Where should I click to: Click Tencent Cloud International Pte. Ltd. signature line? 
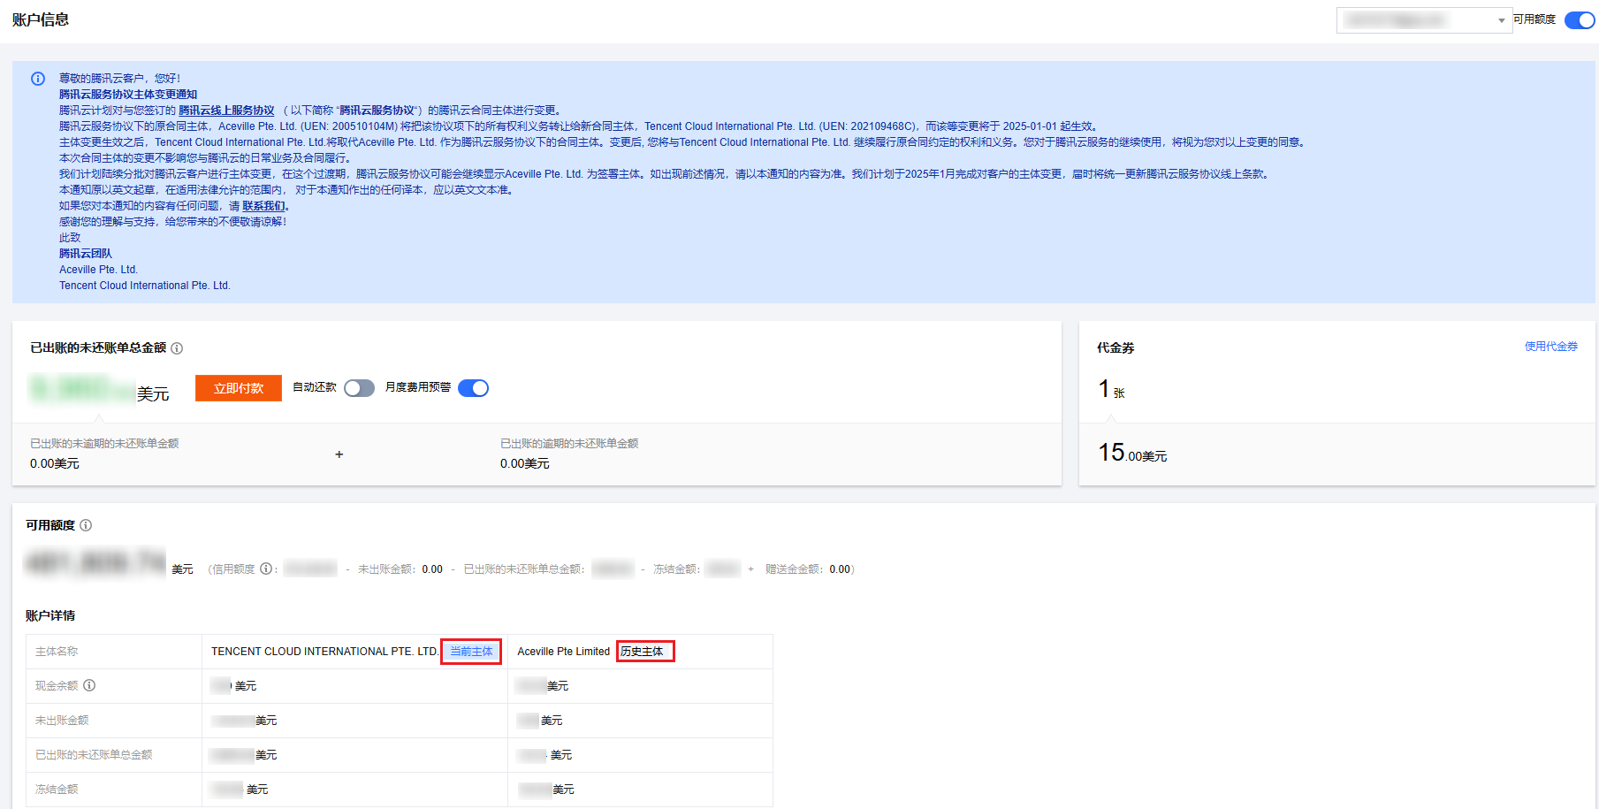145,286
